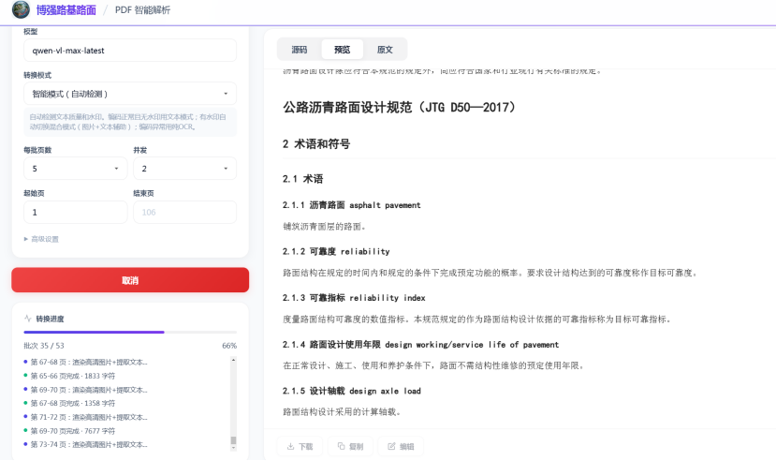The width and height of the screenshot is (776, 461).
Task: Open the 并发 dropdown showing 2
Action: (184, 169)
